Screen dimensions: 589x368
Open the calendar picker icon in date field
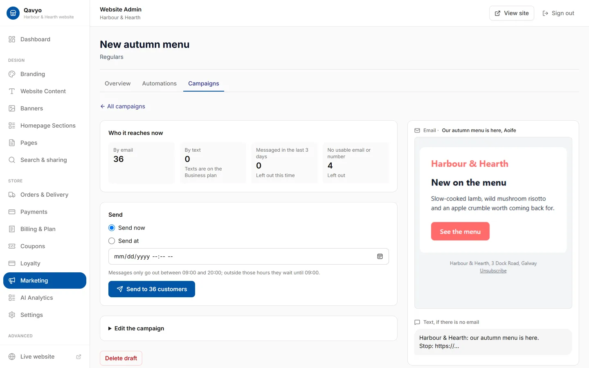(x=380, y=256)
